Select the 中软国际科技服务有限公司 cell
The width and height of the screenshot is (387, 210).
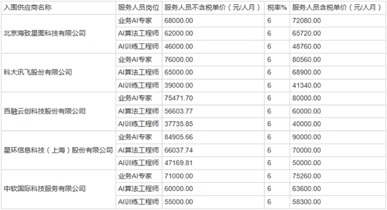[59, 189]
